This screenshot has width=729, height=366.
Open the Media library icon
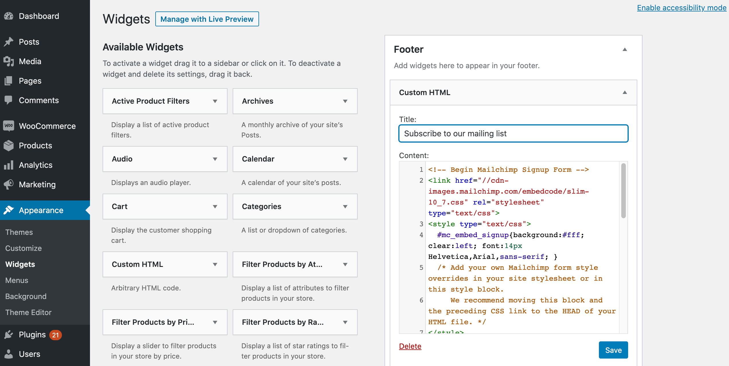9,61
